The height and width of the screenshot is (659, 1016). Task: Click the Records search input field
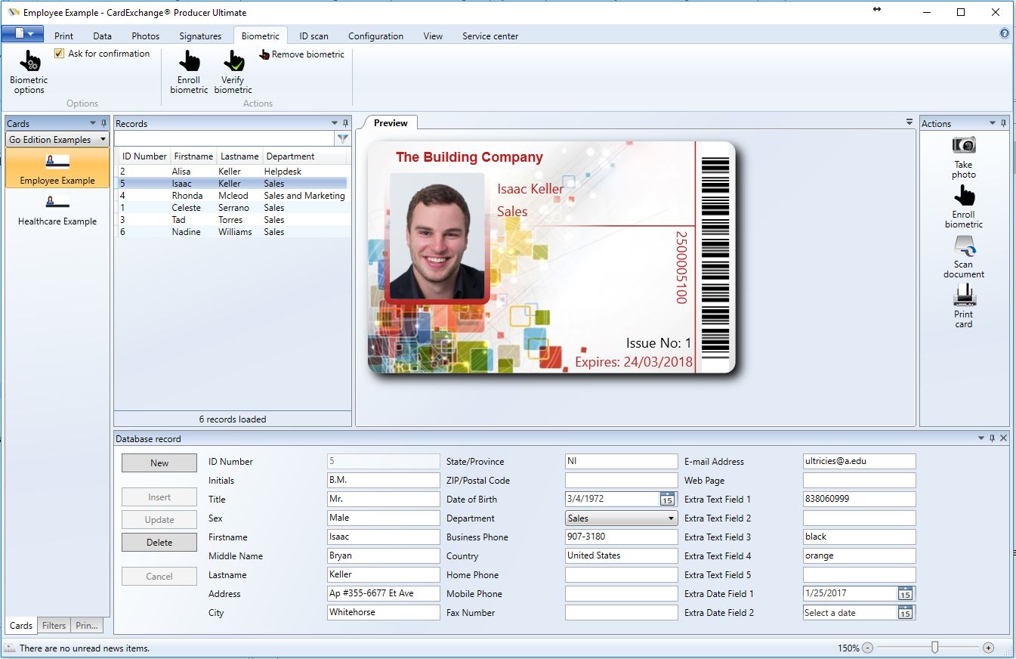(224, 139)
